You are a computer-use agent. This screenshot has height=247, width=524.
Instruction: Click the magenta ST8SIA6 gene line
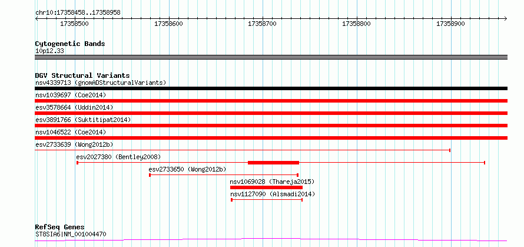[271, 240]
